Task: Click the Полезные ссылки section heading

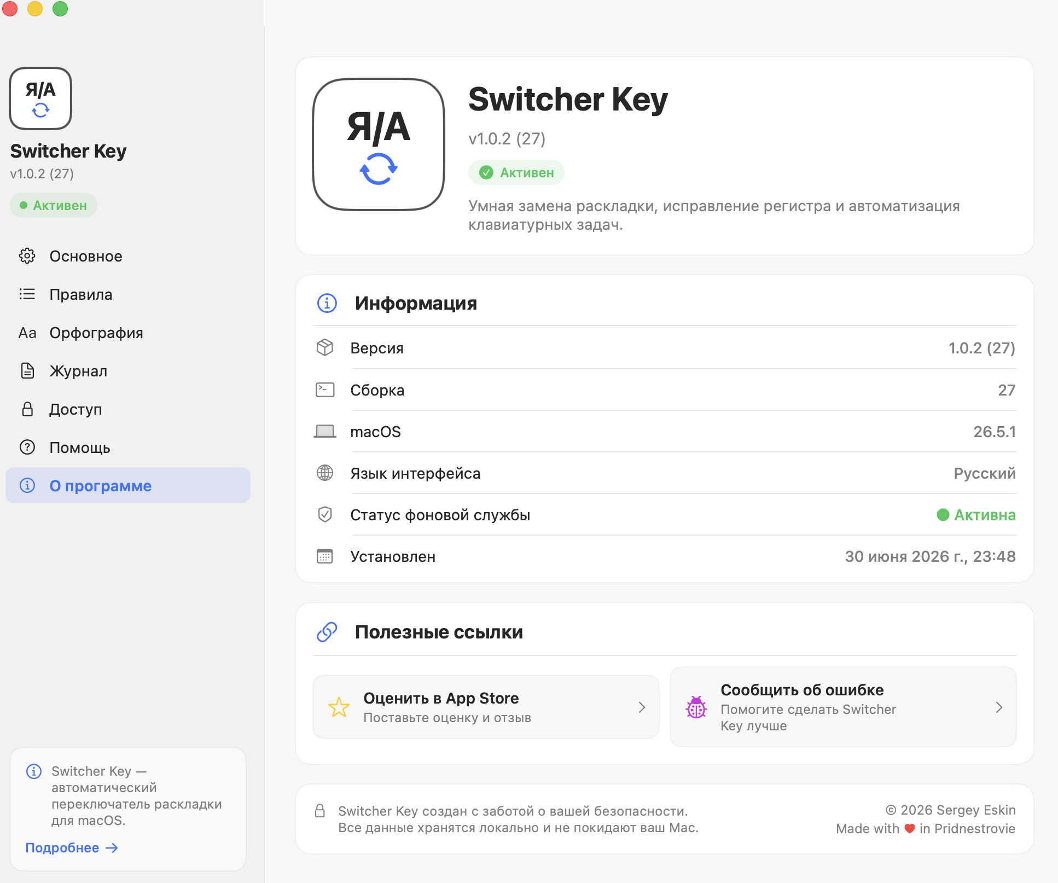Action: point(439,632)
